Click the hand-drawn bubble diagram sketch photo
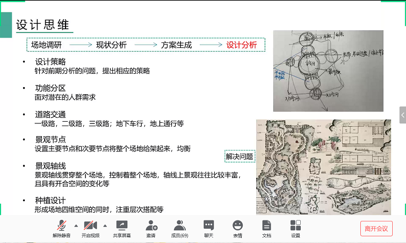This screenshot has width=406, height=243. (x=328, y=71)
